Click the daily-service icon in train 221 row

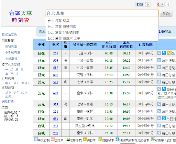pos(159,111)
